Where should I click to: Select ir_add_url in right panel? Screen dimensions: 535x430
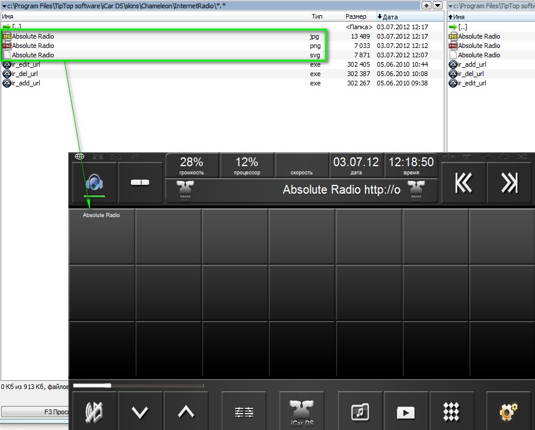(491, 64)
